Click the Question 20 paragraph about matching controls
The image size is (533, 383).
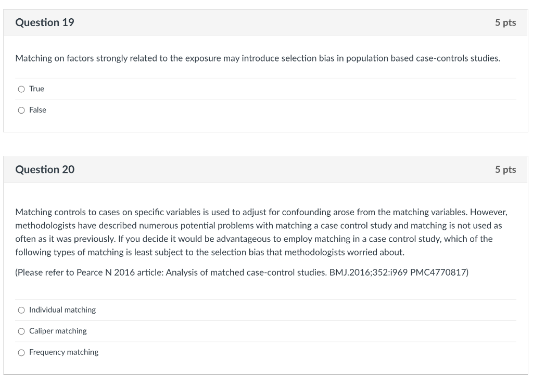[261, 232]
